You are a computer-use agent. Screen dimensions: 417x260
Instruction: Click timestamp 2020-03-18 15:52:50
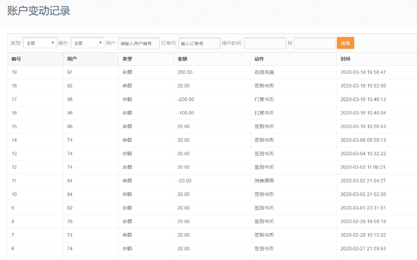point(363,86)
